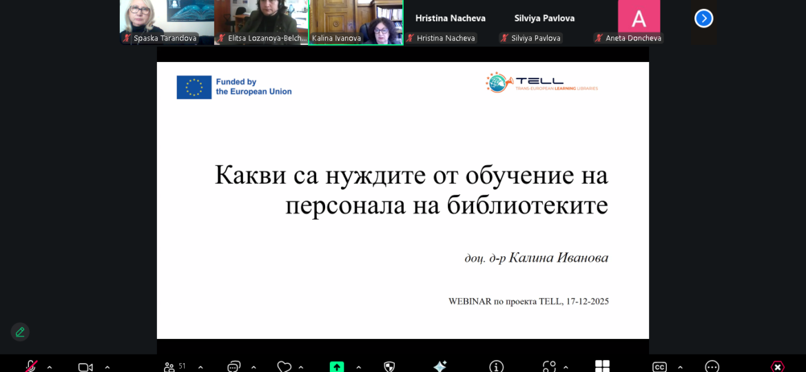This screenshot has height=372, width=806.
Task: Unmute the microphone in the bottom toolbar
Action: point(31,367)
